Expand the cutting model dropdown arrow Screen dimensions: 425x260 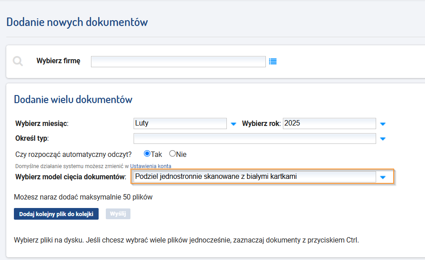coord(383,178)
